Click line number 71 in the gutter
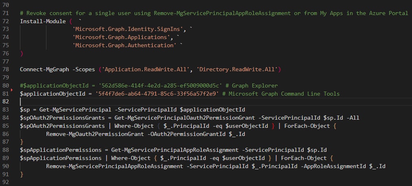The image size is (412, 186). pyautogui.click(x=6, y=13)
